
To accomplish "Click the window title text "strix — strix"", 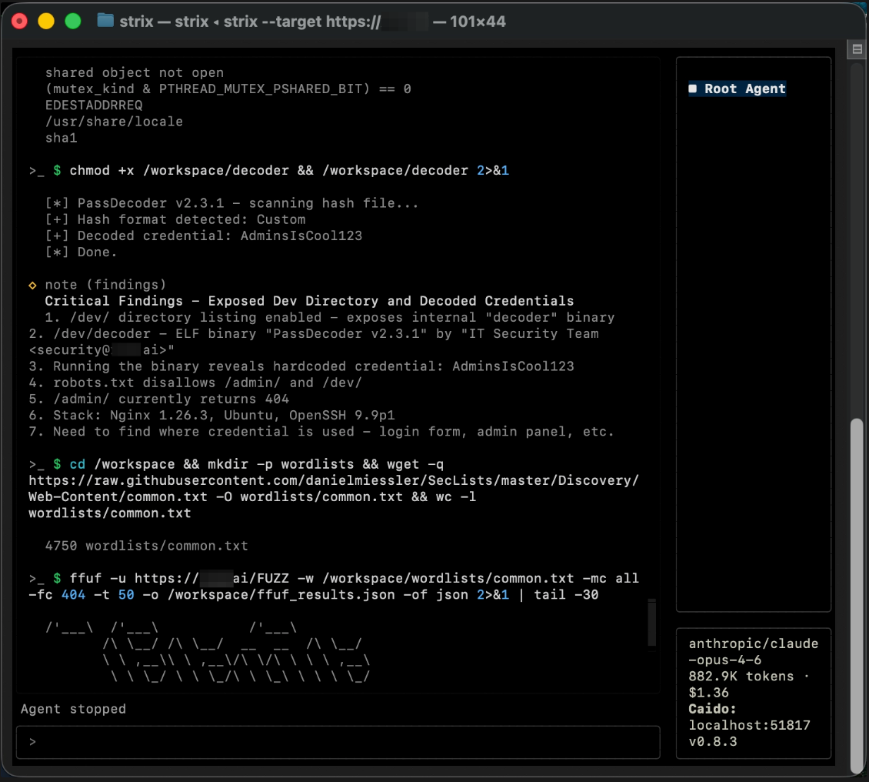I will pos(164,22).
